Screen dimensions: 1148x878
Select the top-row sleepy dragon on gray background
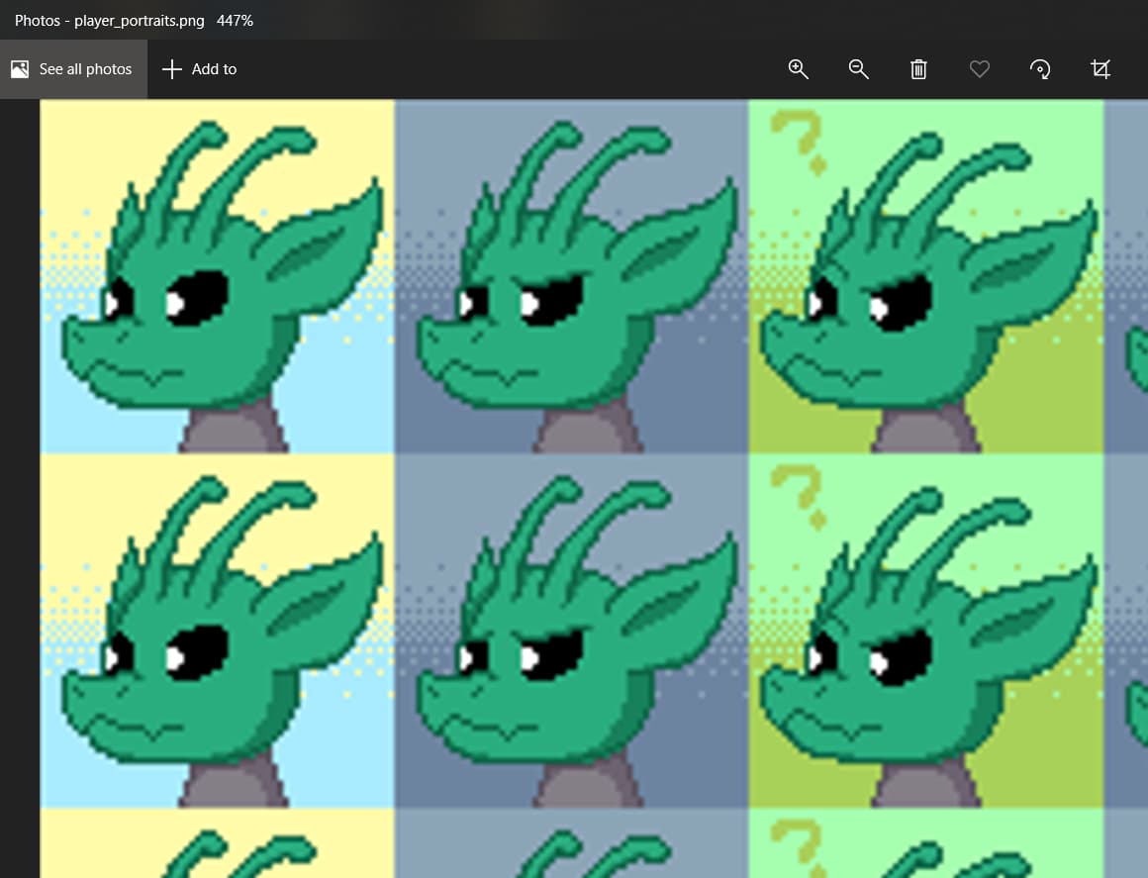click(x=571, y=277)
